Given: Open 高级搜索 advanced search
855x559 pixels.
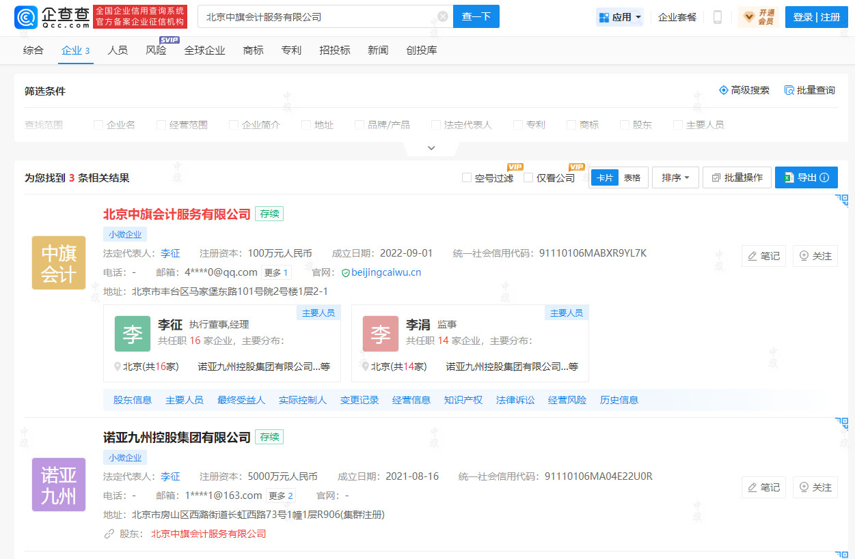Looking at the screenshot, I should pos(745,89).
